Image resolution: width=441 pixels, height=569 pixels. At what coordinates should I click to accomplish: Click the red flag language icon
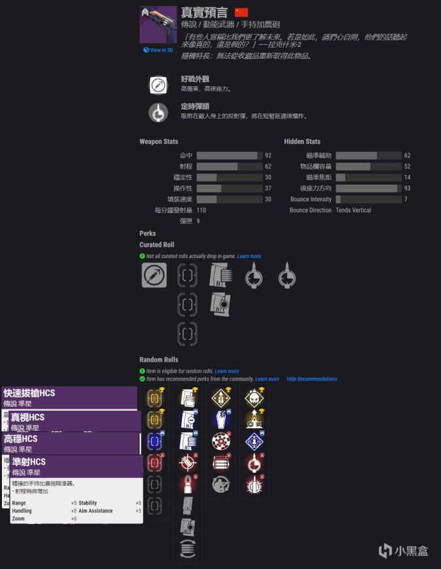241,12
